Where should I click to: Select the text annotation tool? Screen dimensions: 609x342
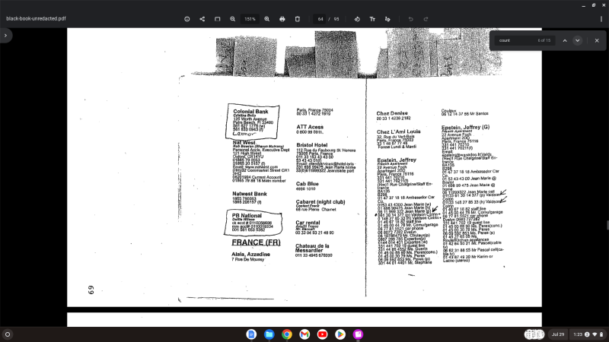point(372,19)
